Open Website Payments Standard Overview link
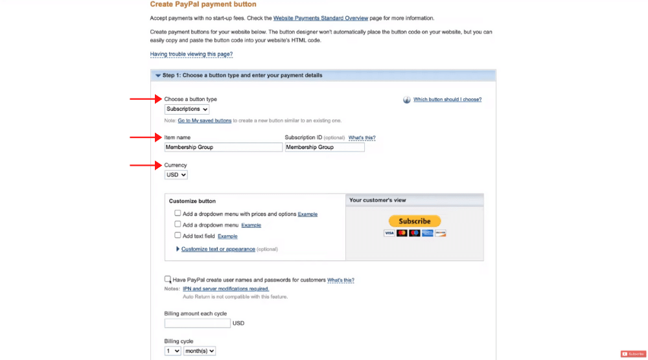Viewport: 648px width, 360px height. pyautogui.click(x=321, y=18)
